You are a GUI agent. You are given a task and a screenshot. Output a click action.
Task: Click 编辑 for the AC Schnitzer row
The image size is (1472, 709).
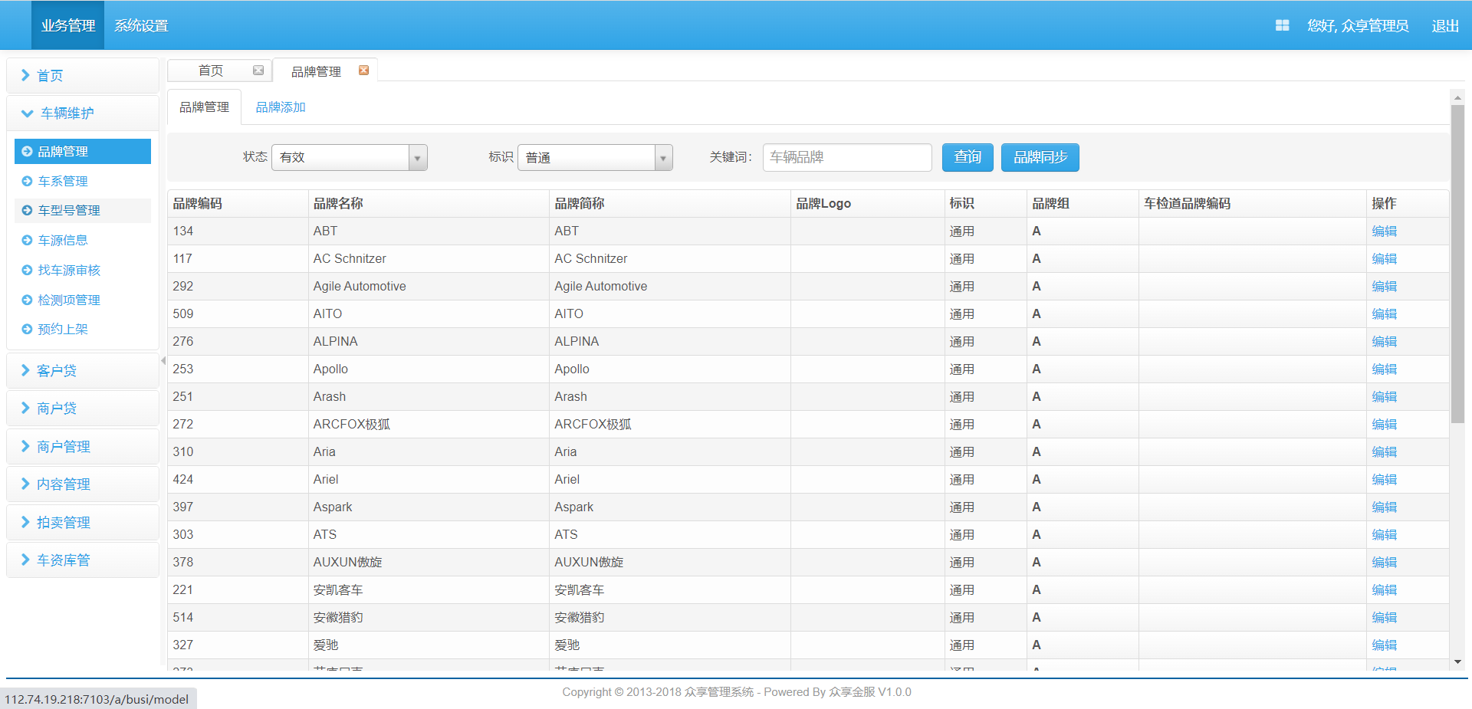click(1384, 259)
